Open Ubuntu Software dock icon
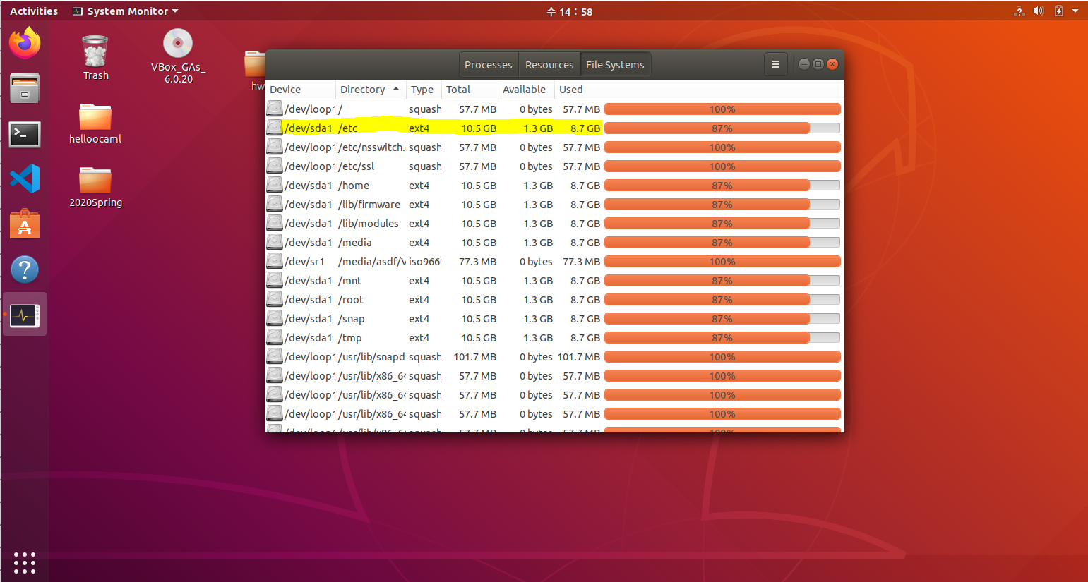 pyautogui.click(x=25, y=224)
